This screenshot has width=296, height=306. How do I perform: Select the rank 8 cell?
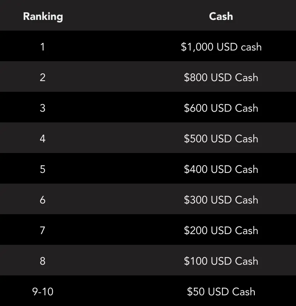coord(42,261)
